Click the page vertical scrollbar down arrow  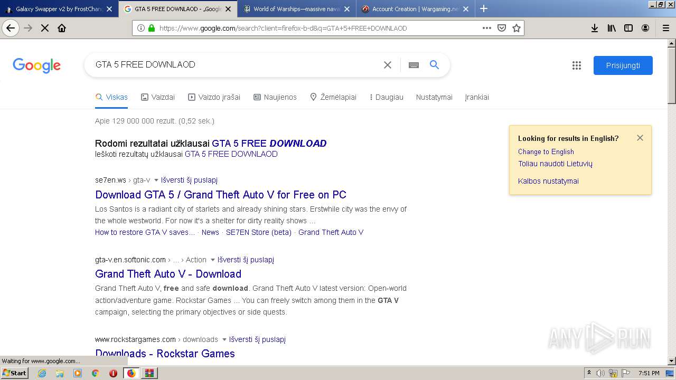(672, 361)
